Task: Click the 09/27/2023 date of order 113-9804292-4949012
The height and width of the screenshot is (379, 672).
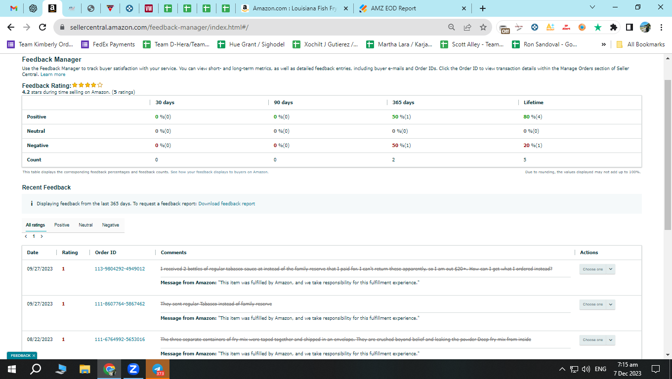Action: [40, 269]
